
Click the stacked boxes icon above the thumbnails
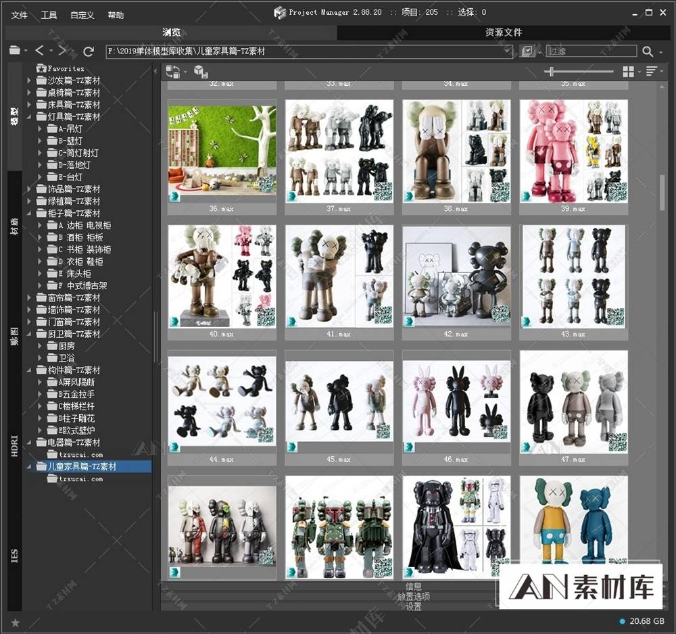pyautogui.click(x=201, y=71)
